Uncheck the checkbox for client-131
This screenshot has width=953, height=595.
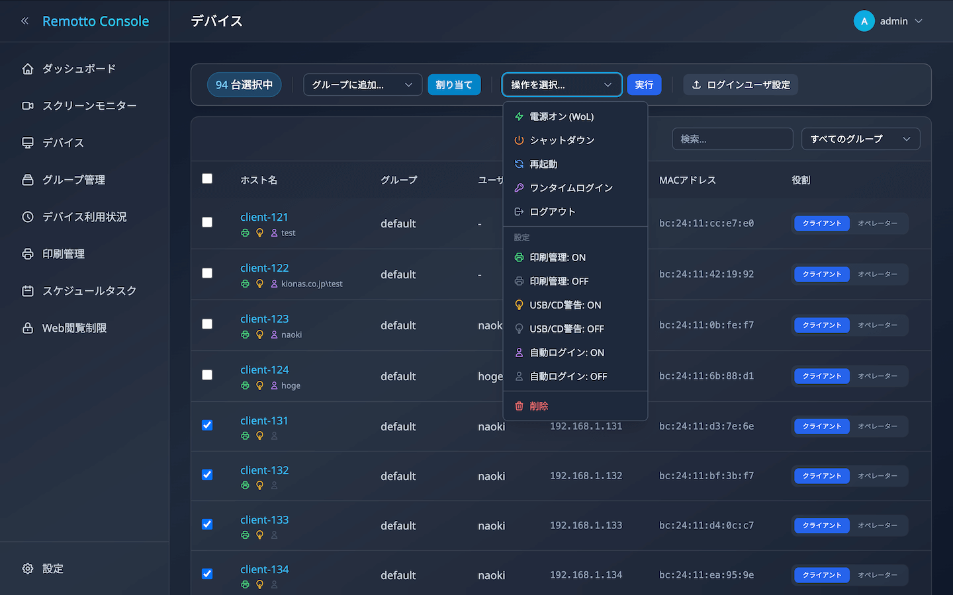click(207, 425)
